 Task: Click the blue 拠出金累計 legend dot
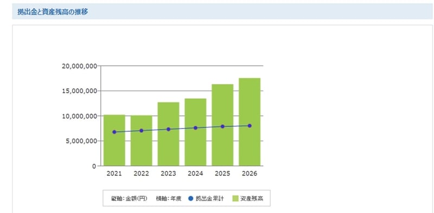click(190, 198)
